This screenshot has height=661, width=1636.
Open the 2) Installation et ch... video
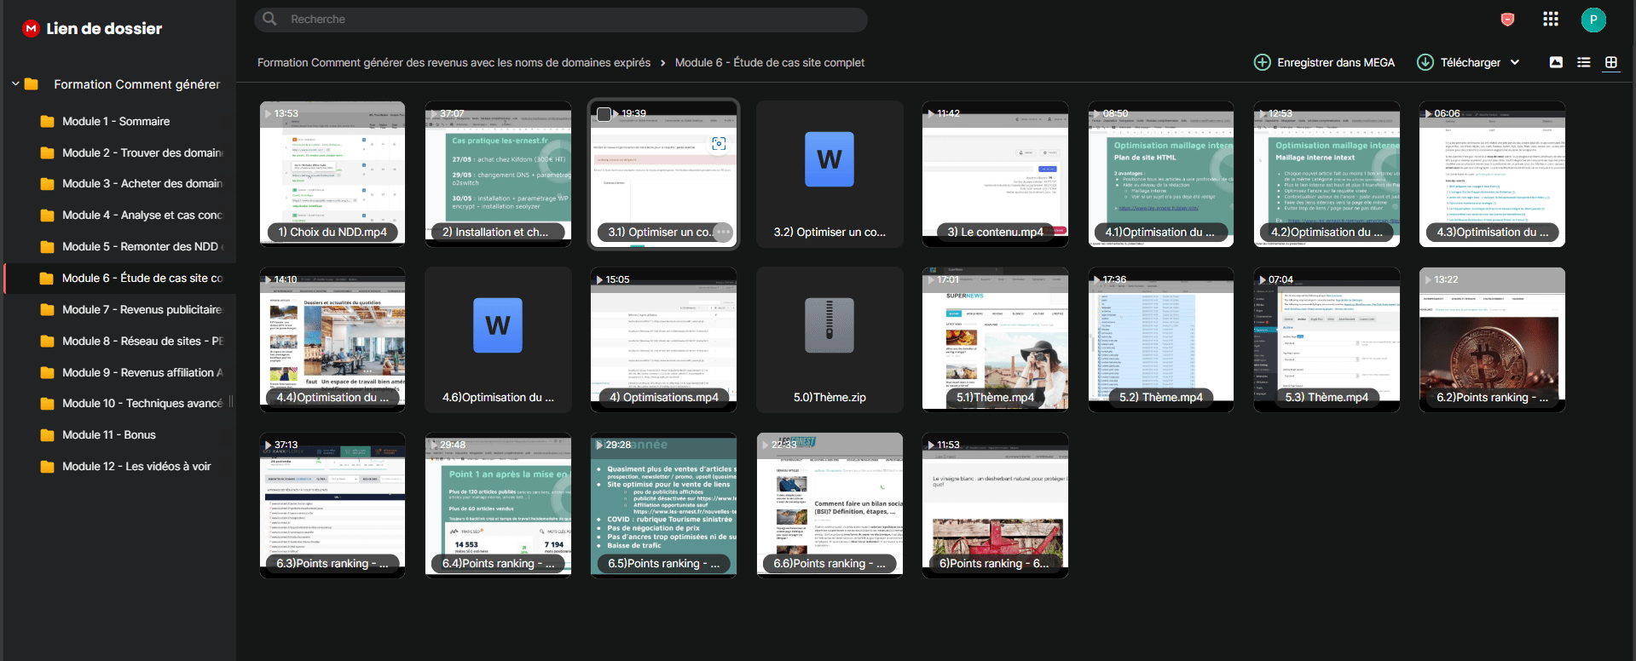498,174
